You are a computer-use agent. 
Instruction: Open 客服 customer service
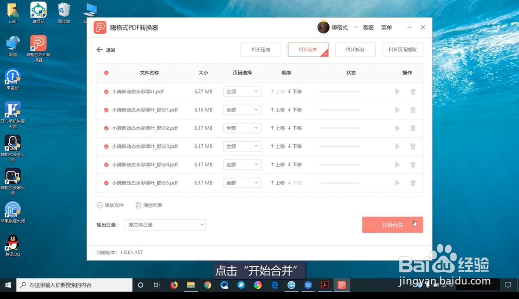[368, 28]
